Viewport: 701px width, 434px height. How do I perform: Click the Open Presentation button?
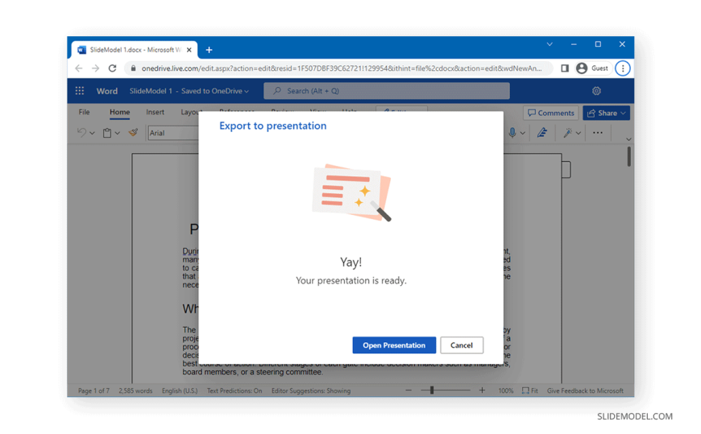[394, 345]
